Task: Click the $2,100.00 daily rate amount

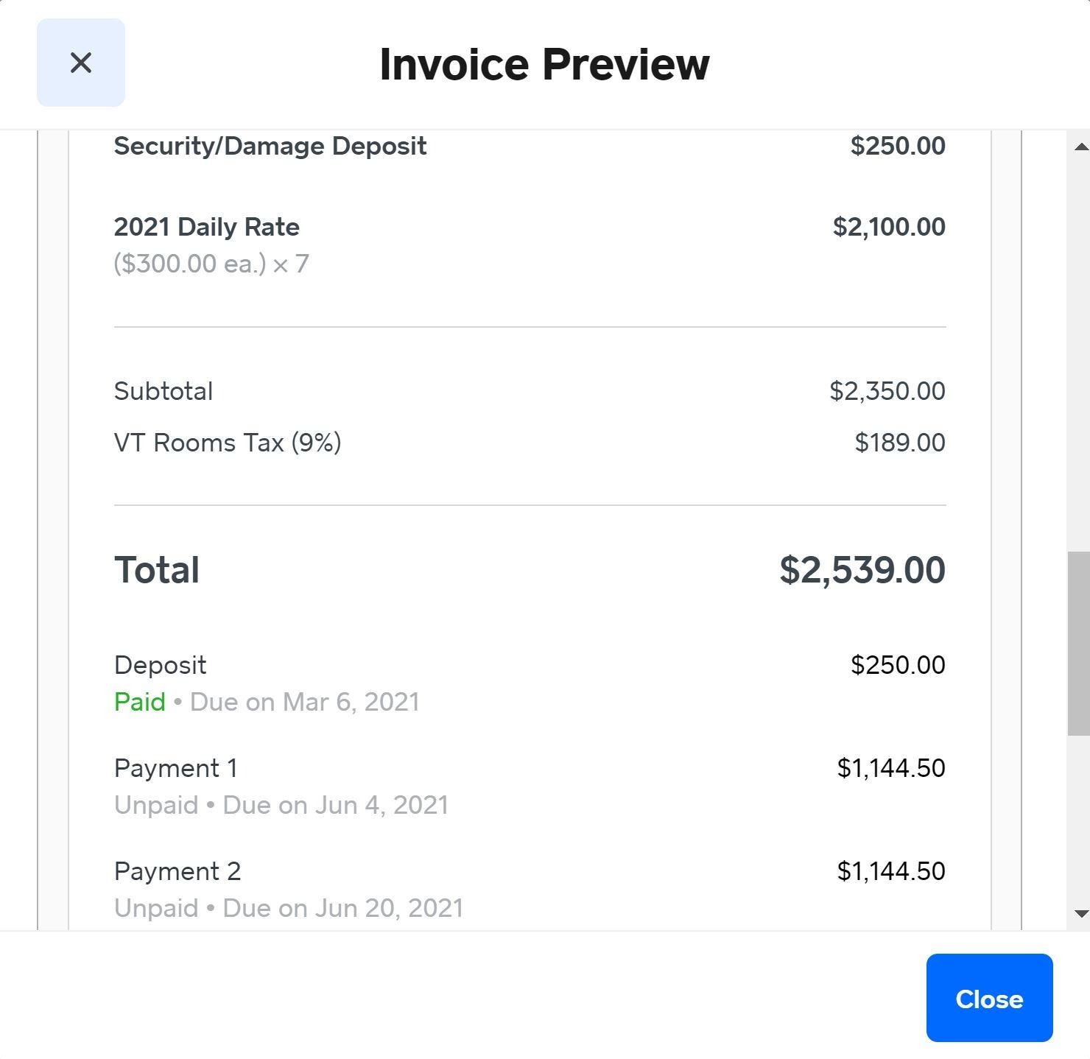Action: pos(888,227)
